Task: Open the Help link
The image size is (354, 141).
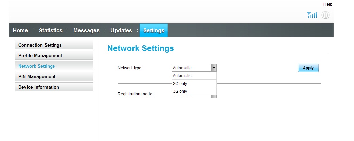Action: [328, 4]
